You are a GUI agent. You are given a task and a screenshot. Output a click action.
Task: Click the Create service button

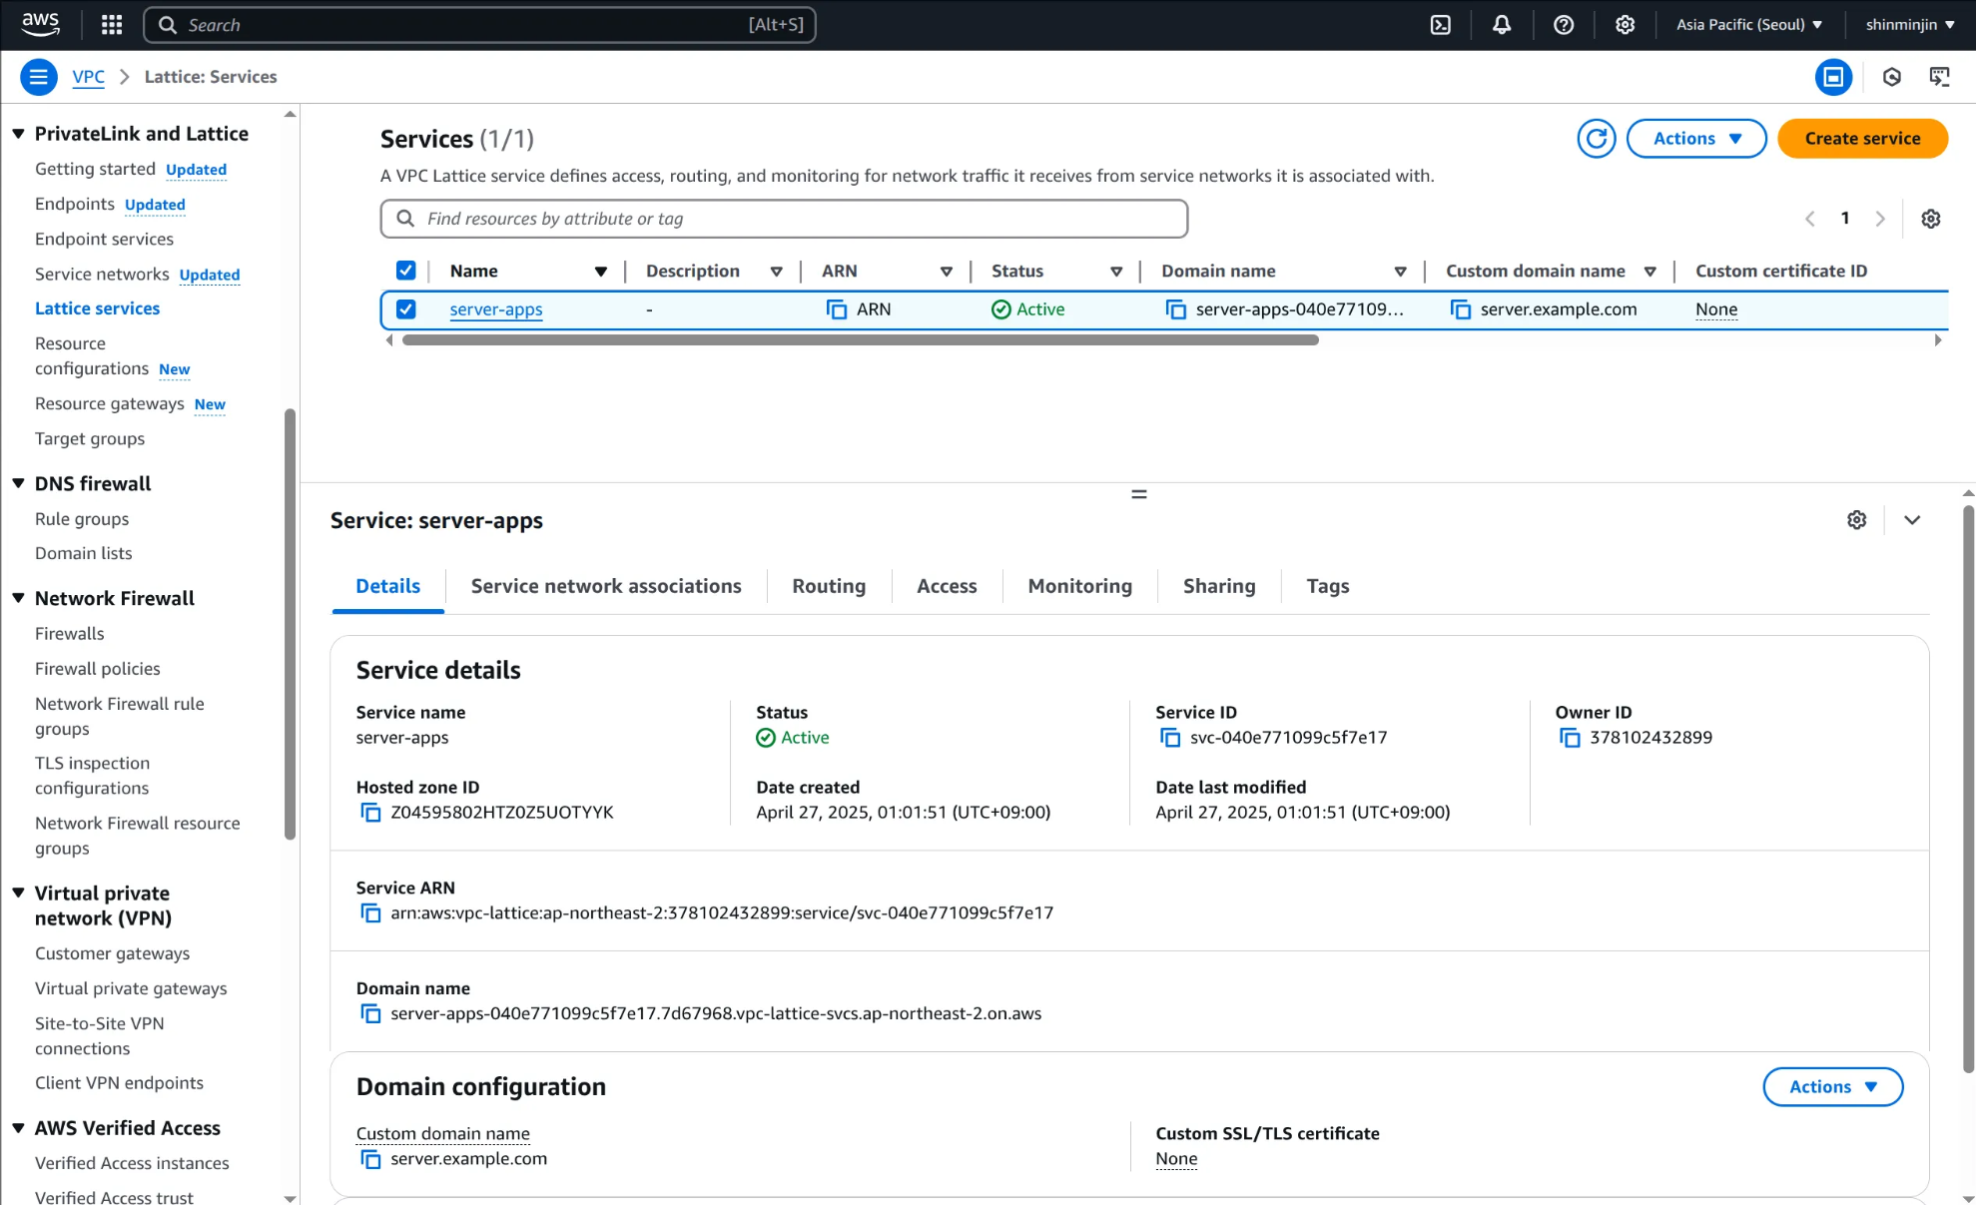(x=1862, y=139)
